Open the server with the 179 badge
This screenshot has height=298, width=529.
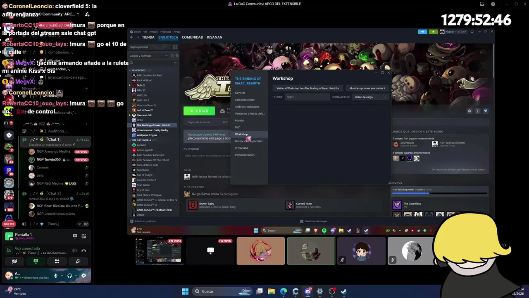[x=9, y=194]
